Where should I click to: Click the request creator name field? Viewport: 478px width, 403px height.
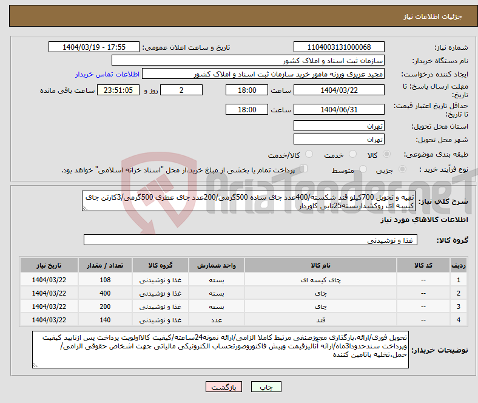click(263, 74)
